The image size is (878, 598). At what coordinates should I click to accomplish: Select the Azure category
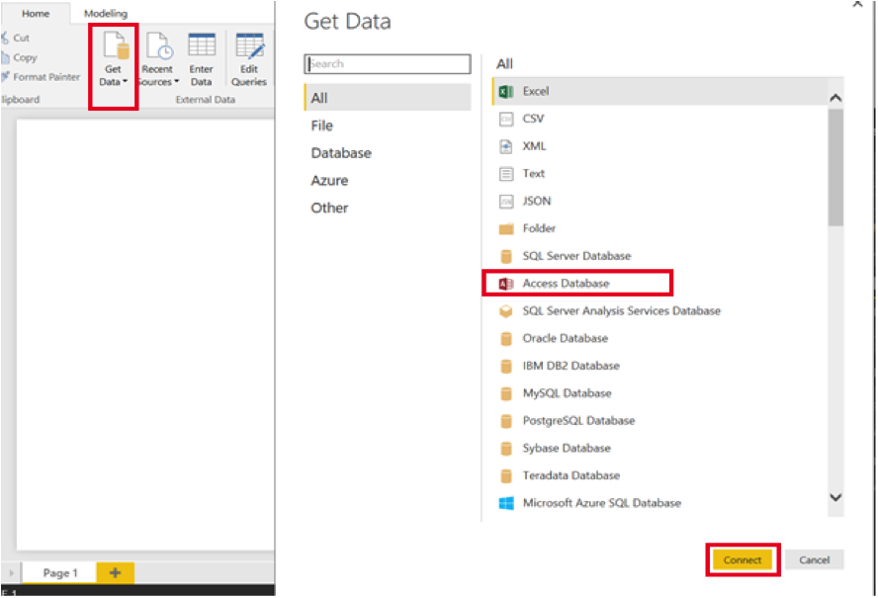click(x=329, y=180)
